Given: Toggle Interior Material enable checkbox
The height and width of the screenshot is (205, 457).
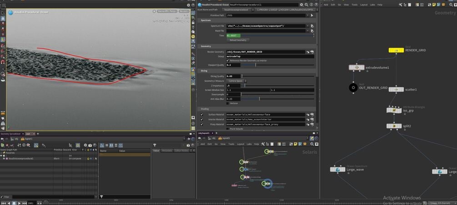Looking at the screenshot, I should [202, 120].
